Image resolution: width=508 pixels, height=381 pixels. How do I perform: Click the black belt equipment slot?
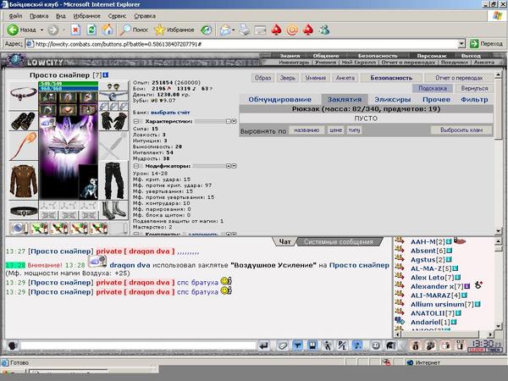coord(23,212)
